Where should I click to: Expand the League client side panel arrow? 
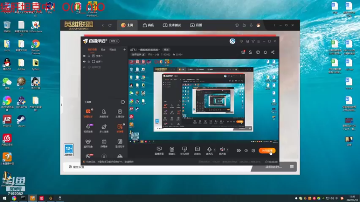pyautogui.click(x=61, y=105)
